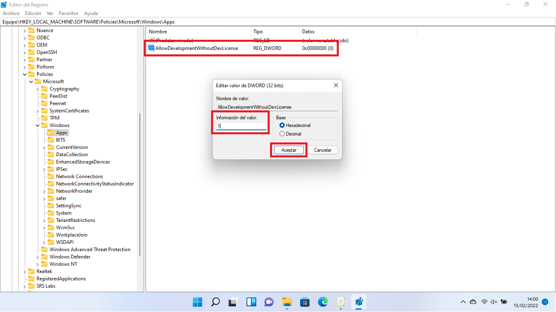
Task: Expand the CurrentVersion key
Action: (44, 147)
